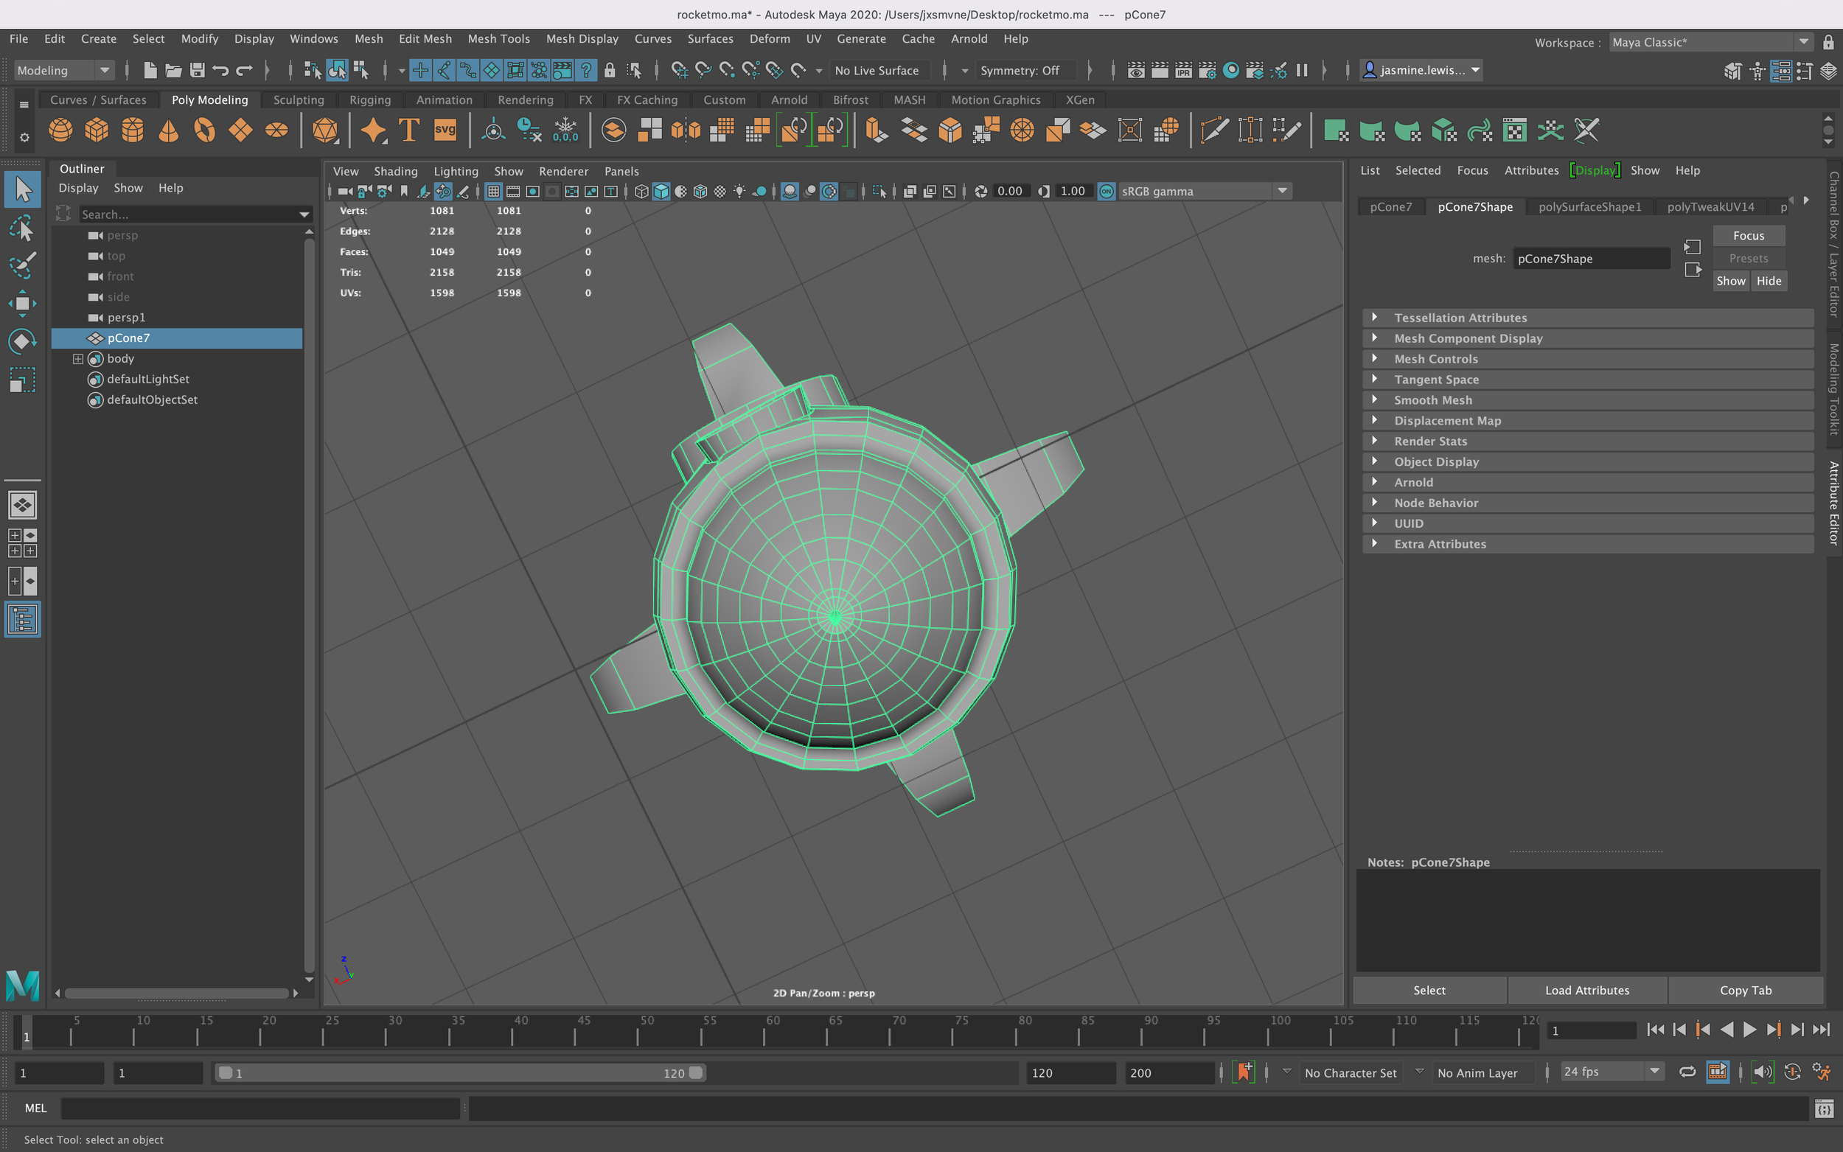This screenshot has height=1152, width=1843.
Task: Toggle the viewport grid display
Action: tap(493, 191)
